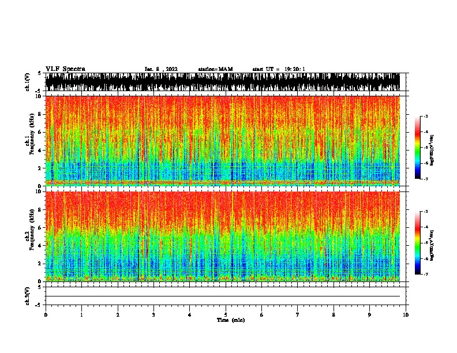Click the ch.1 voltage waveform strip
This screenshot has height=353, width=457.
[223, 82]
